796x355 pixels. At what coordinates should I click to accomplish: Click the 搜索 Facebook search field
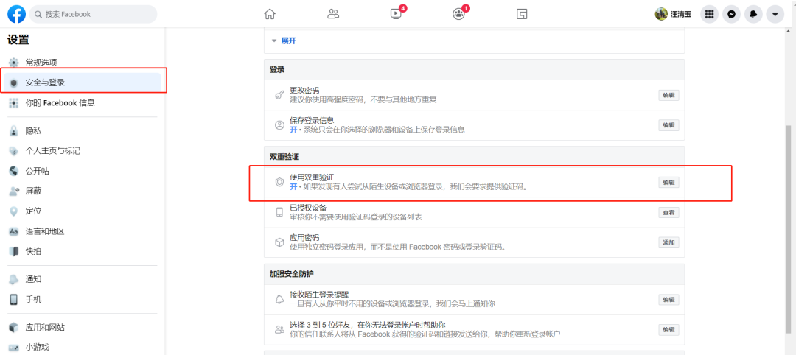(x=94, y=14)
